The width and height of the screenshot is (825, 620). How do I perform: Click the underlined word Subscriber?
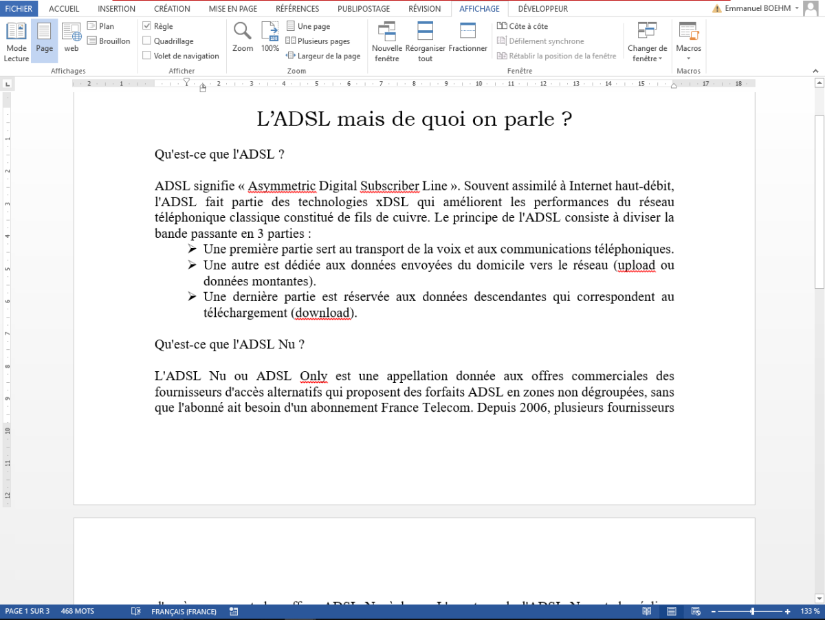coord(390,186)
